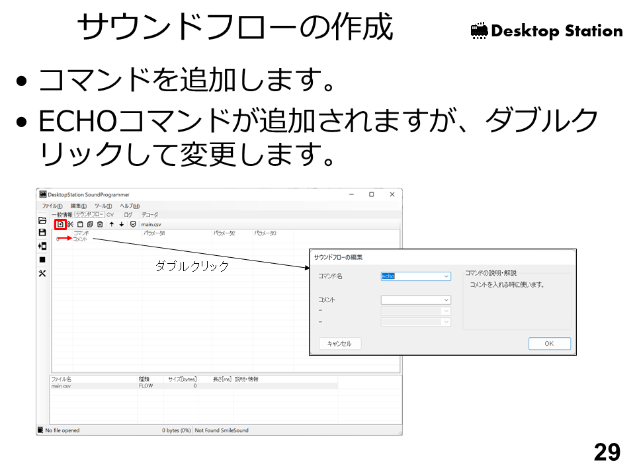Click the open folder icon in sidebar
This screenshot has width=635, height=476.
point(42,220)
